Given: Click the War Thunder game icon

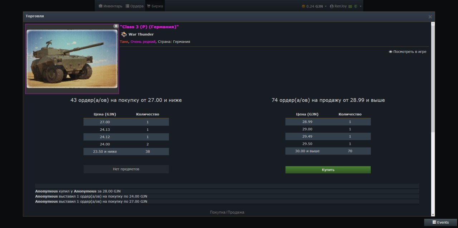Looking at the screenshot, I should (x=124, y=34).
